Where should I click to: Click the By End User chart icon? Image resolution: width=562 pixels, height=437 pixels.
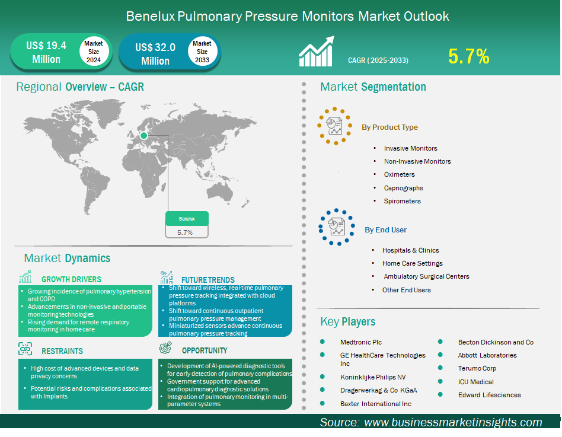pos(336,227)
